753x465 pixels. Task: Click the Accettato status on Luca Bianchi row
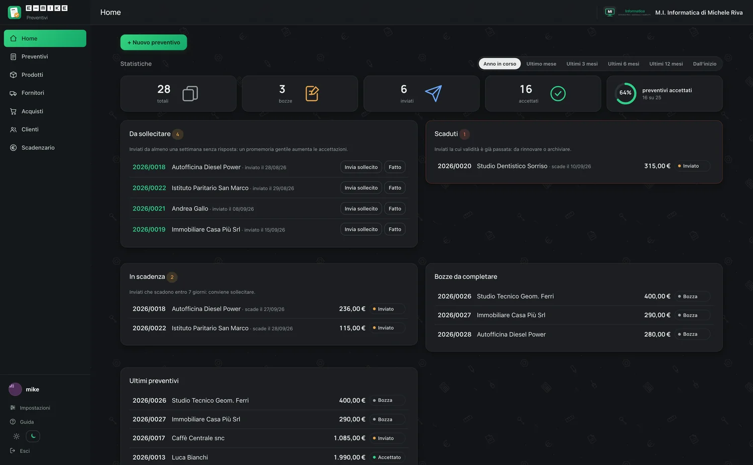point(388,457)
